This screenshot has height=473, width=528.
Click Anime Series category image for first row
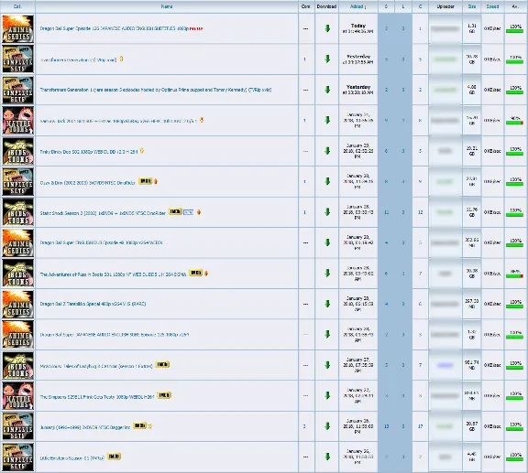[x=17, y=28]
